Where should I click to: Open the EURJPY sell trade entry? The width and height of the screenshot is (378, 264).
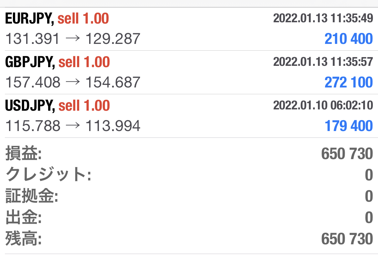pos(57,19)
